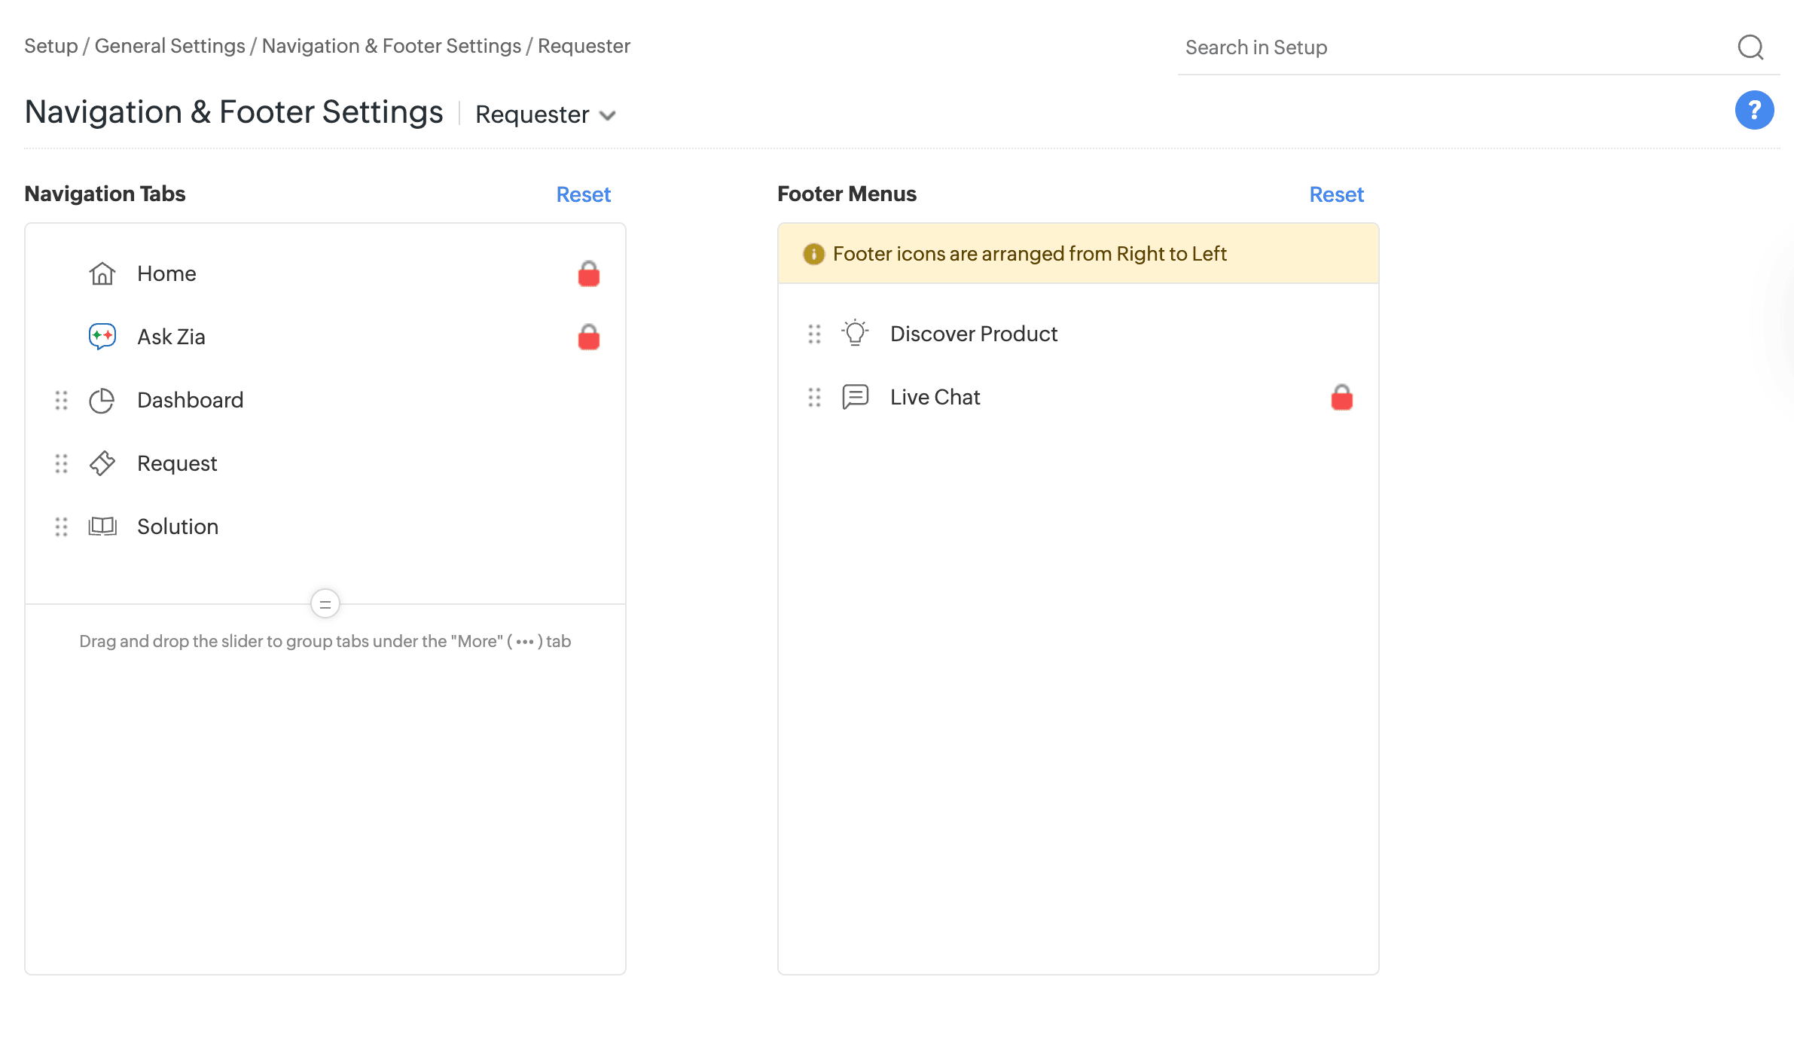This screenshot has height=1038, width=1794.
Task: Reset the Footer Menus
Action: click(1336, 194)
